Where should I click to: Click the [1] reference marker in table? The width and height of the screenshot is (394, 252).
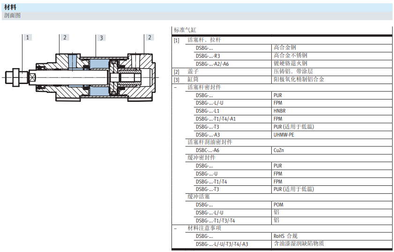click(177, 40)
